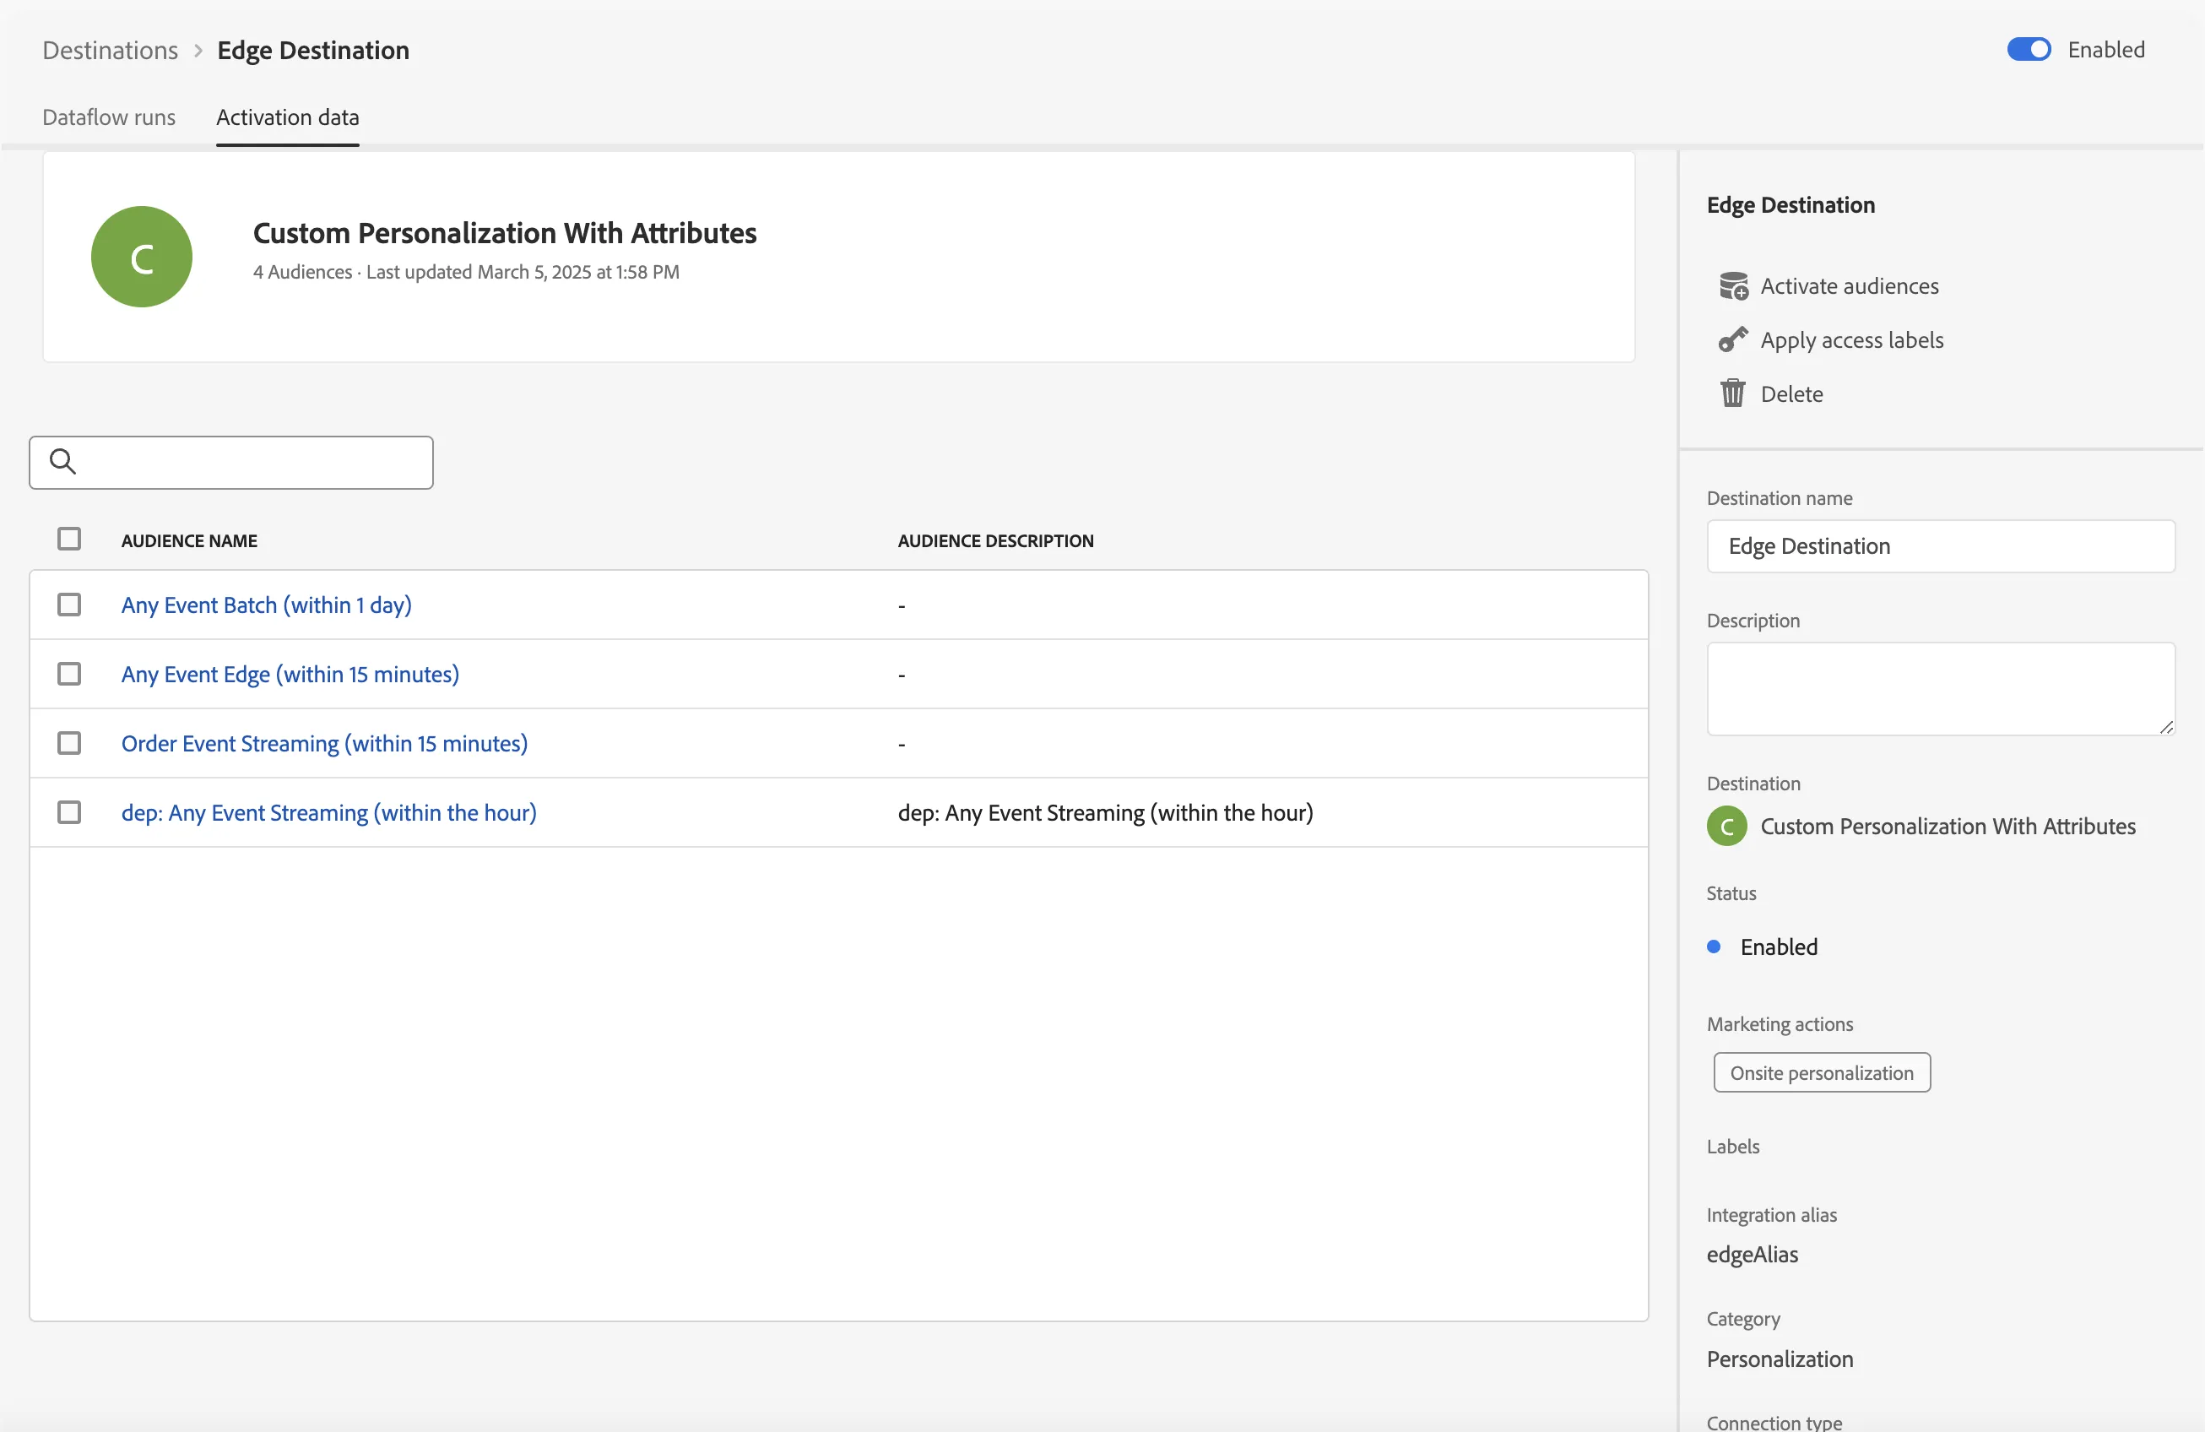This screenshot has height=1432, width=2205.
Task: Click the Apply access labels key icon
Action: pyautogui.click(x=1732, y=340)
